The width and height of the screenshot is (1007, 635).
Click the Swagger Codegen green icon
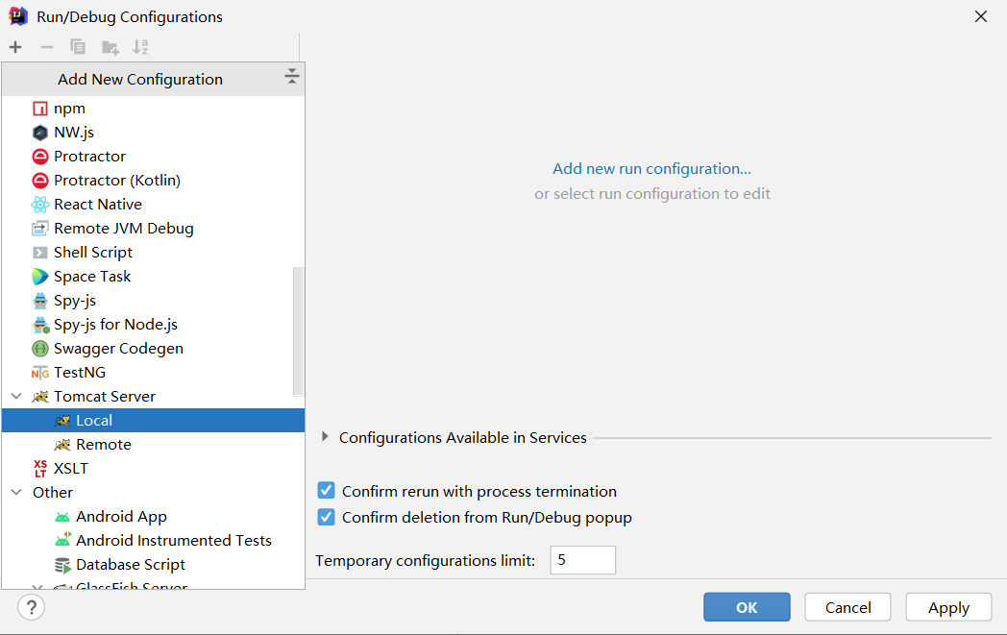pos(39,349)
